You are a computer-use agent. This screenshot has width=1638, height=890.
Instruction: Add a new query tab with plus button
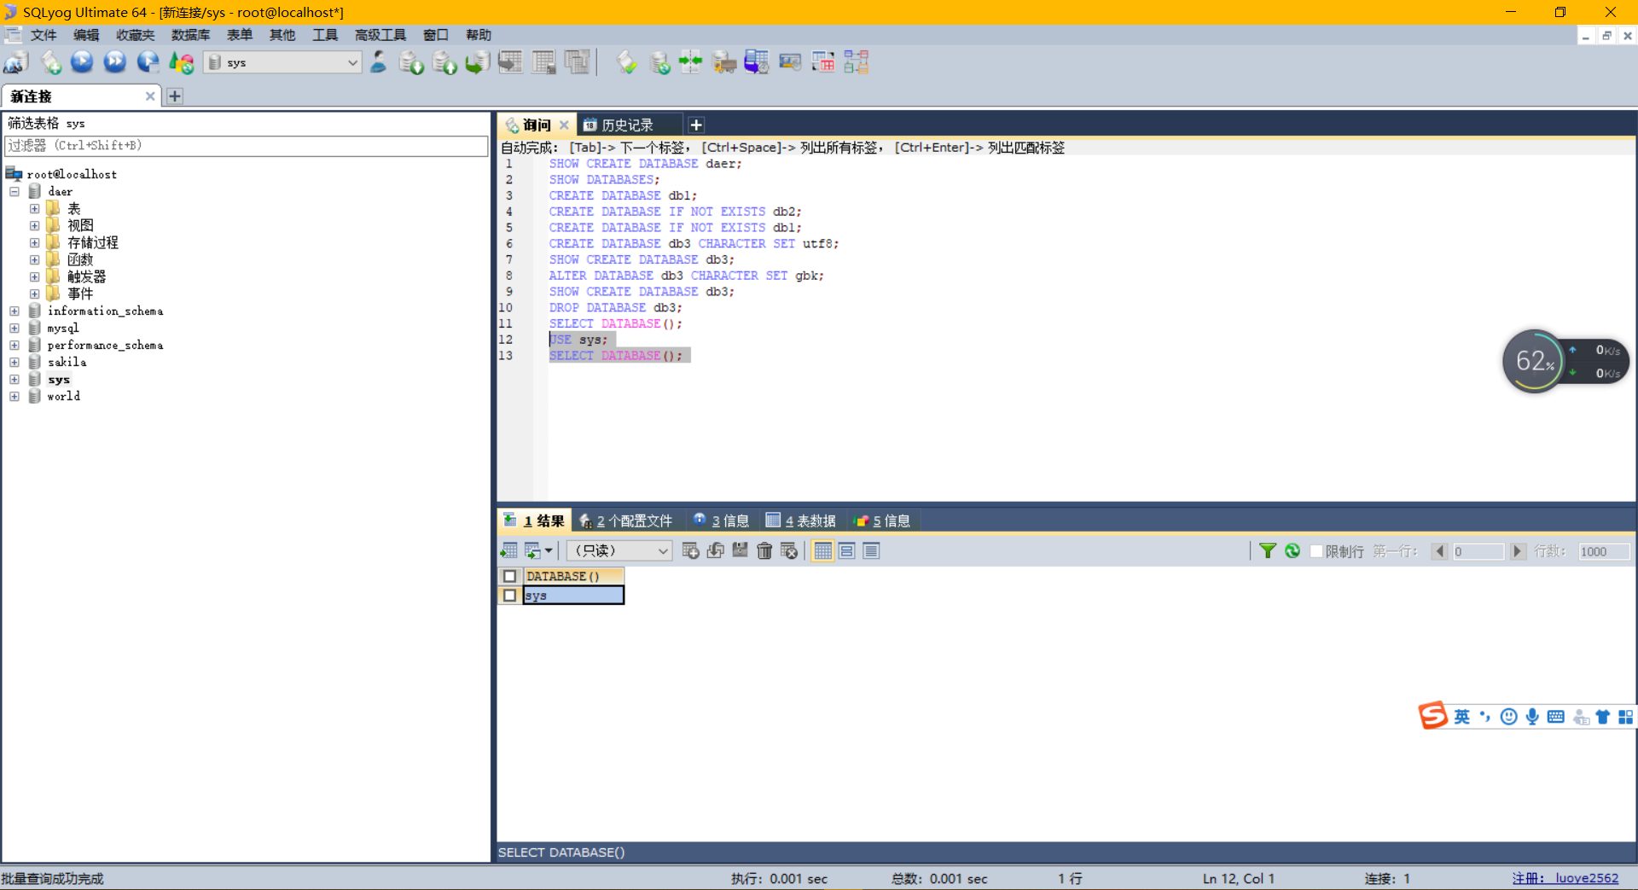click(696, 125)
